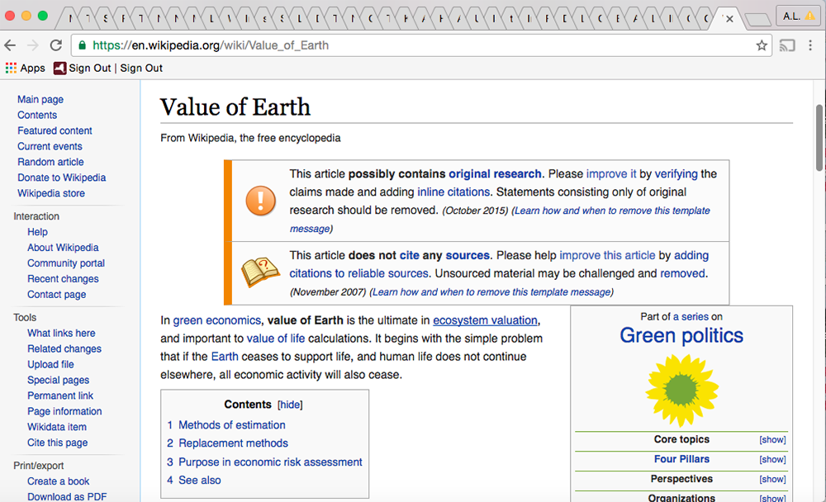Visit the Wikipedia store link

coord(51,193)
